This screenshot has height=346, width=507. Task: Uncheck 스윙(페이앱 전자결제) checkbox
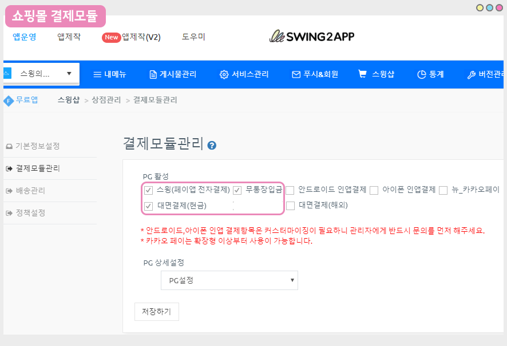pyautogui.click(x=148, y=190)
